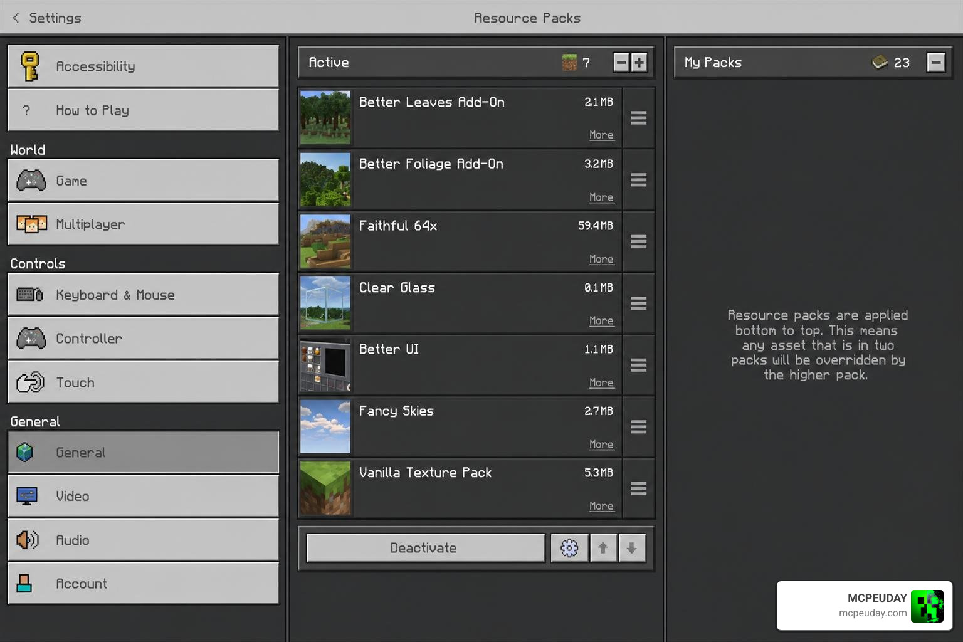This screenshot has height=642, width=963.
Task: Select Touch controls settings
Action: point(143,382)
